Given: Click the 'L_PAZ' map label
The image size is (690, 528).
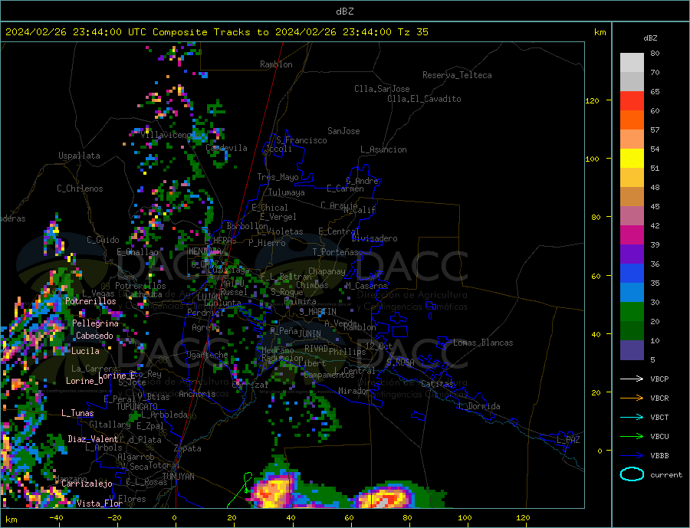Looking at the screenshot, I should point(568,440).
